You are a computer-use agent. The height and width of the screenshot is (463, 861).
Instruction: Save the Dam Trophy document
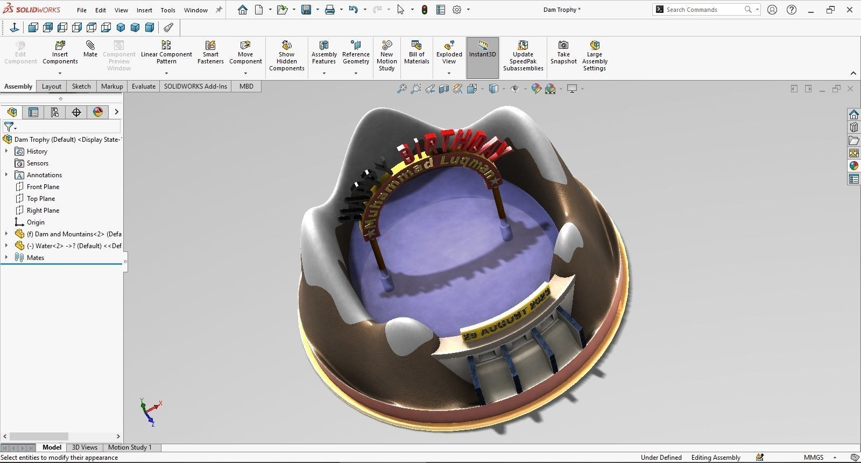[x=306, y=10]
